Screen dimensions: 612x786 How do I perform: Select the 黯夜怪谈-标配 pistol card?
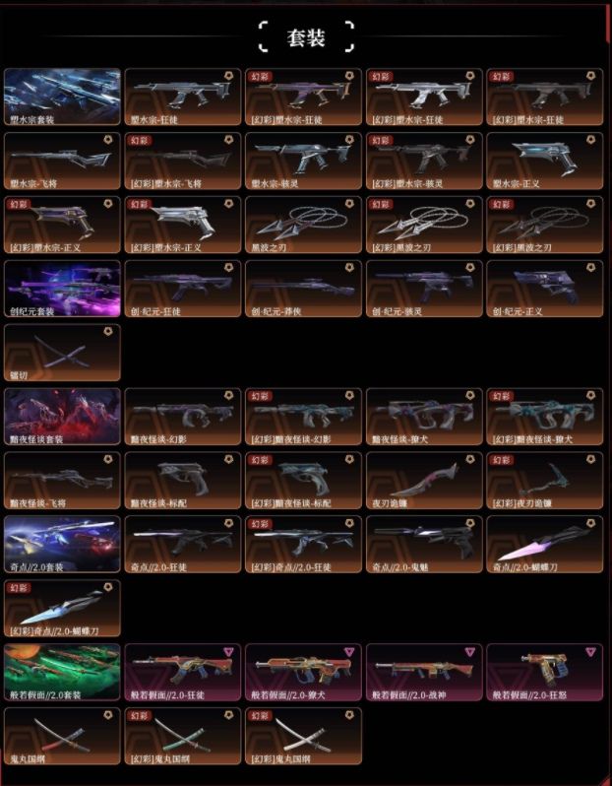click(183, 481)
